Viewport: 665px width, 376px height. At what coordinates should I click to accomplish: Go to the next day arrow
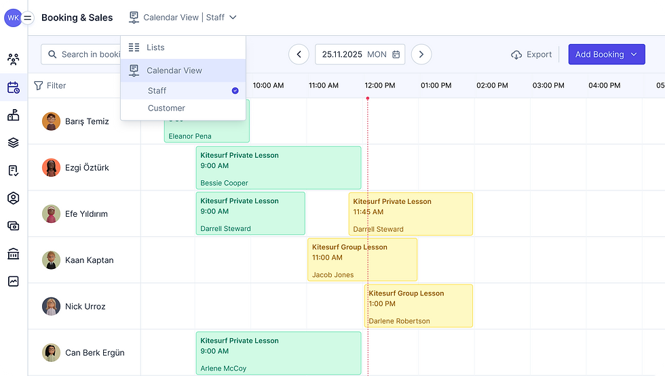pos(421,55)
